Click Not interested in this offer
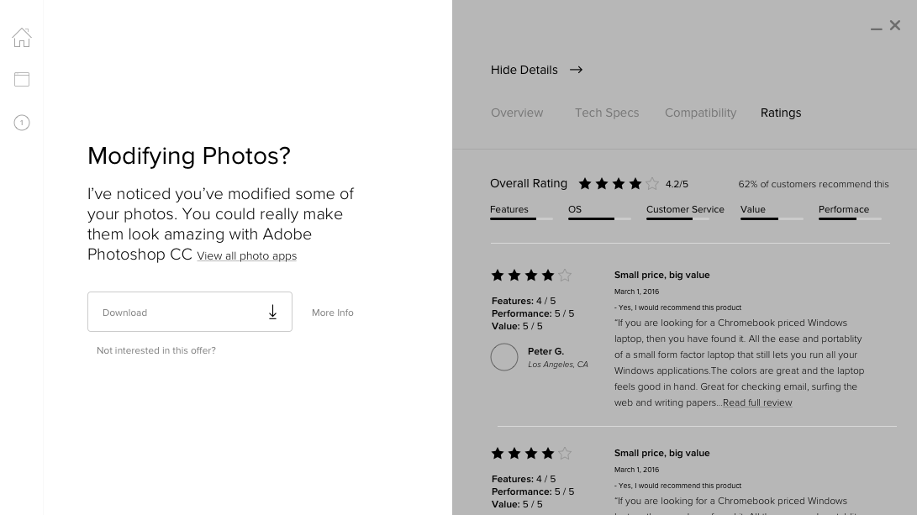 (x=156, y=350)
